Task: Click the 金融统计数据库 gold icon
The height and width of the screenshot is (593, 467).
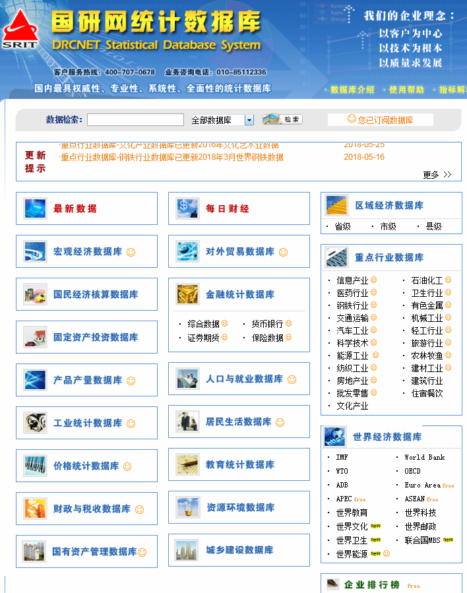Action: click(x=187, y=294)
